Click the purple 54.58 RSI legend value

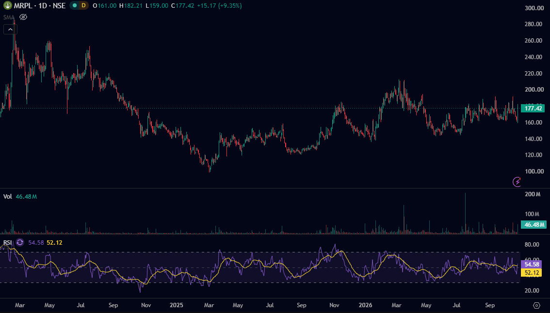coord(36,243)
